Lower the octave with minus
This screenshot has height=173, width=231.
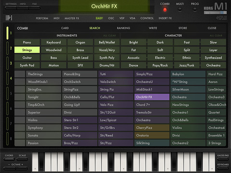click(10, 168)
